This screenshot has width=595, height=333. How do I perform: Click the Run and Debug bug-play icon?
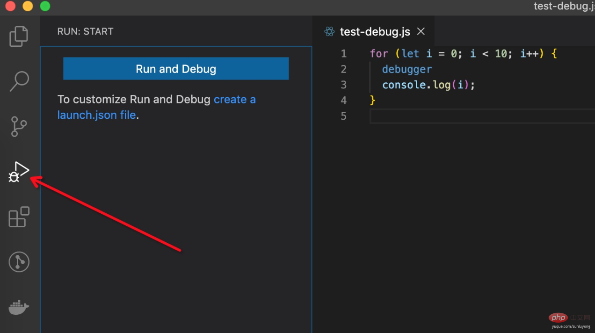pyautogui.click(x=19, y=172)
